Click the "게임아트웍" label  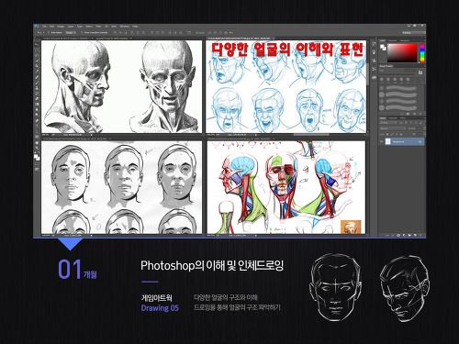pos(156,297)
